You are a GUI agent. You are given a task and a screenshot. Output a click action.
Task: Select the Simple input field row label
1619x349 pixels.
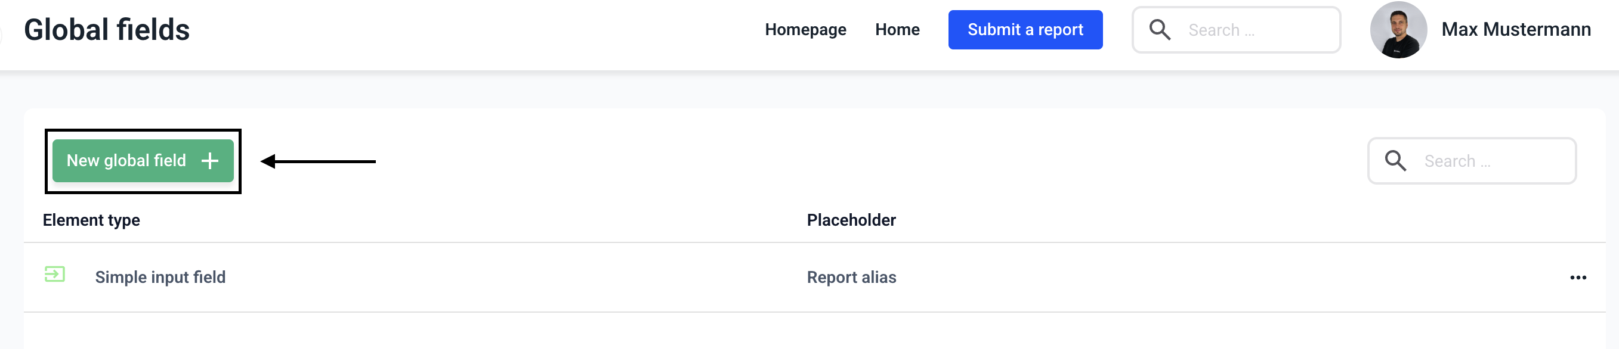tap(160, 278)
